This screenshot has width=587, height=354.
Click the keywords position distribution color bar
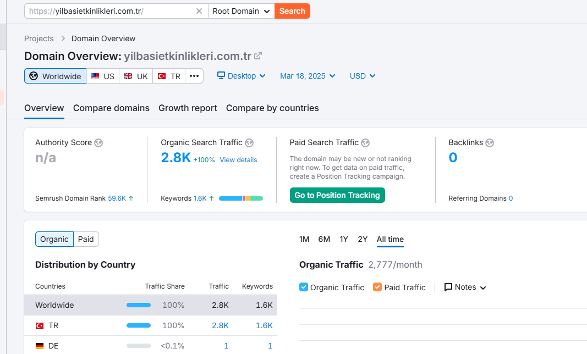pos(241,198)
